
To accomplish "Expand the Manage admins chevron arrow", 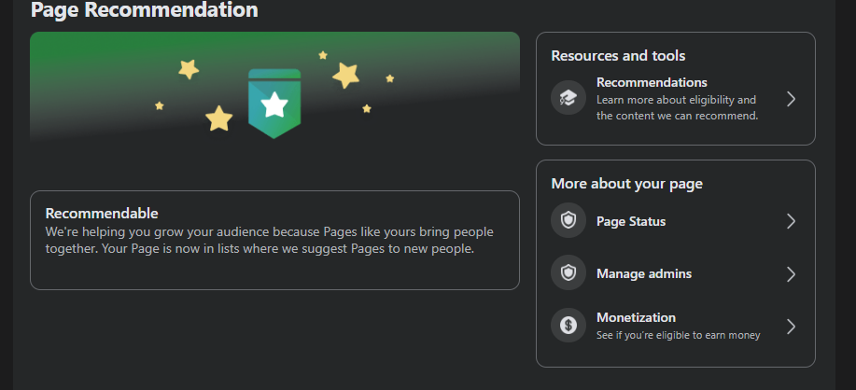I will pos(791,273).
